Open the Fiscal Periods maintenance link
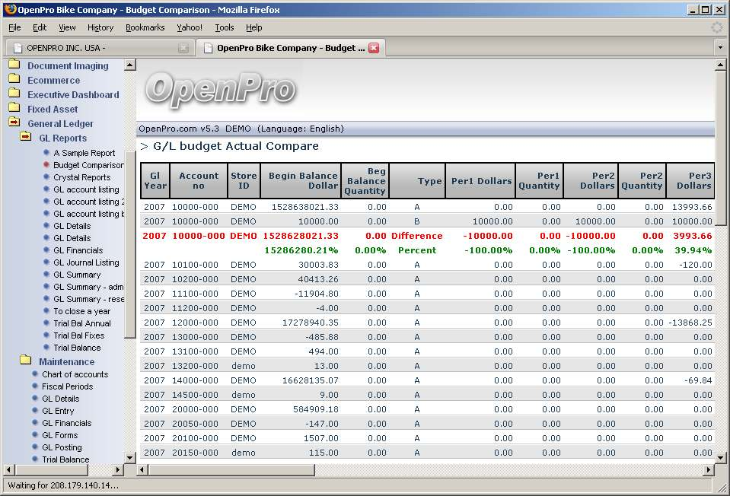 click(x=67, y=386)
